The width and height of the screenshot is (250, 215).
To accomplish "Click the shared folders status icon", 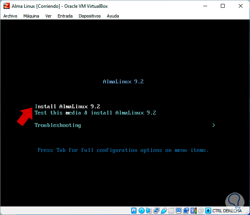I will [171, 211].
